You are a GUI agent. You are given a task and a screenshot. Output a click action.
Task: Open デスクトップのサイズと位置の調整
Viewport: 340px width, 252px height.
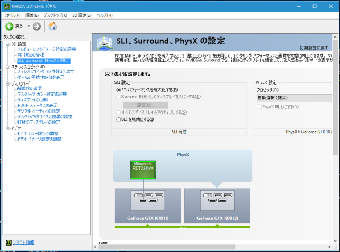tap(45, 117)
